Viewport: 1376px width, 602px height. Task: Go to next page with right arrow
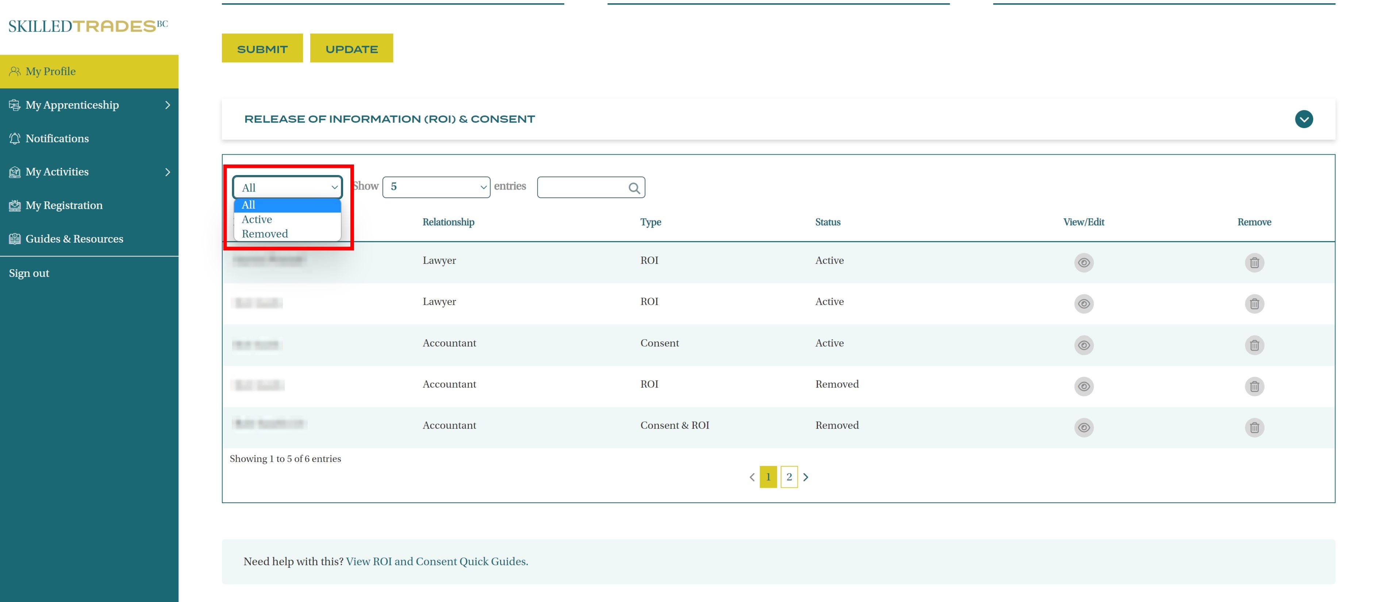[806, 477]
